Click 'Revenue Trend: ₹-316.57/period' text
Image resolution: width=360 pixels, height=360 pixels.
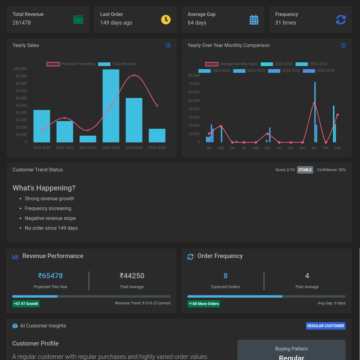[143, 303]
